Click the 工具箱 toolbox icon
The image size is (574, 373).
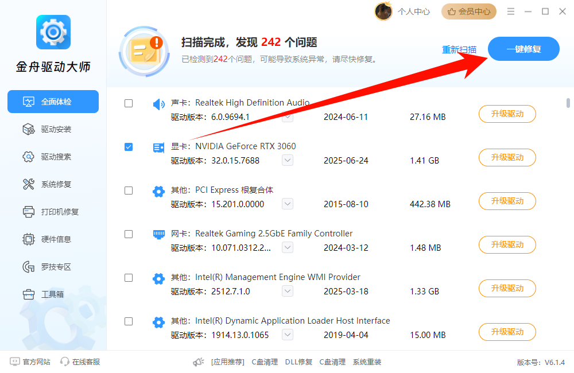pyautogui.click(x=29, y=294)
